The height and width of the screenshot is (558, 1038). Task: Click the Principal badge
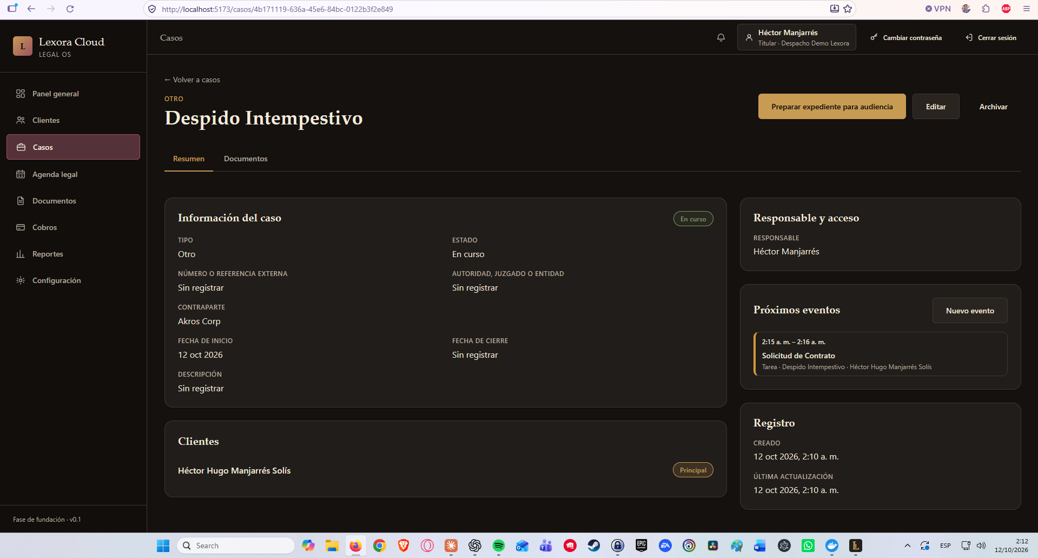pos(693,470)
